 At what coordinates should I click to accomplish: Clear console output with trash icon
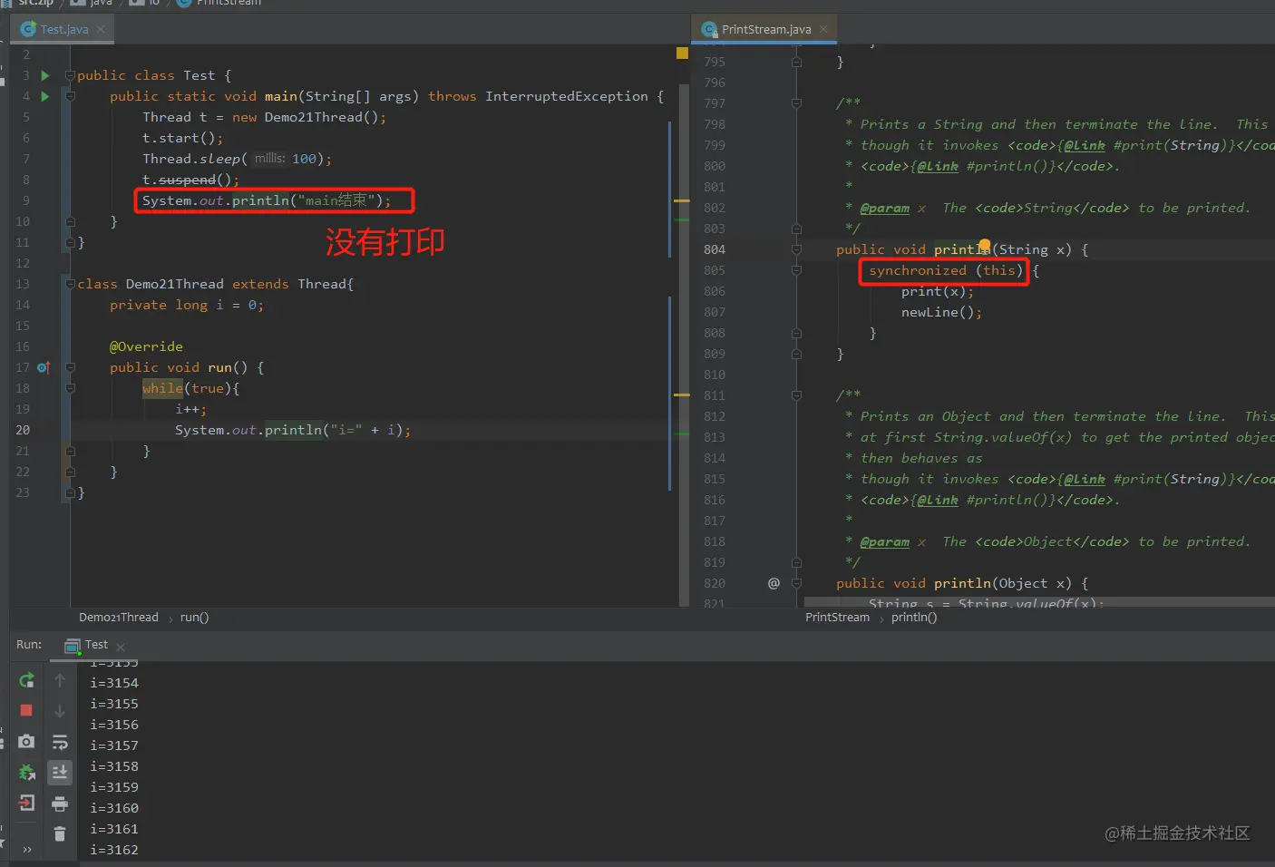coord(60,833)
